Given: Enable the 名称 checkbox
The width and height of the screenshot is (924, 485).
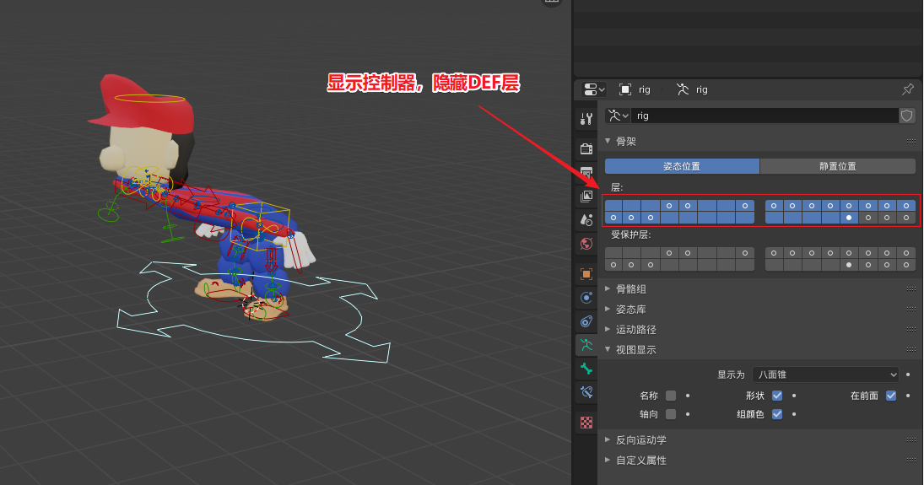Looking at the screenshot, I should click(671, 396).
